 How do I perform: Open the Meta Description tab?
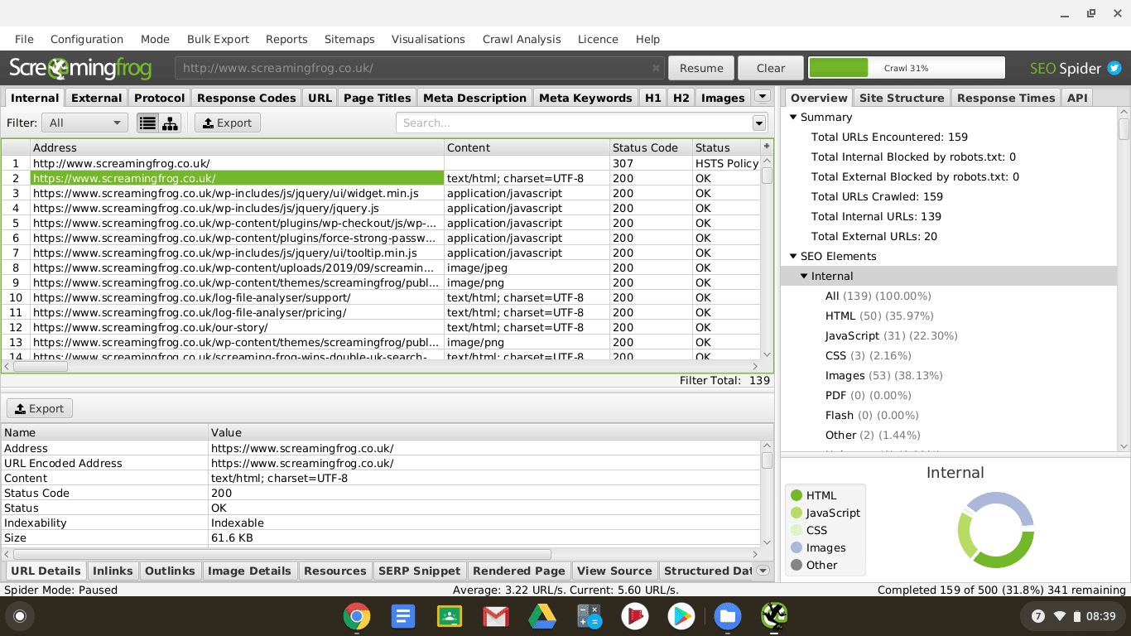tap(474, 98)
